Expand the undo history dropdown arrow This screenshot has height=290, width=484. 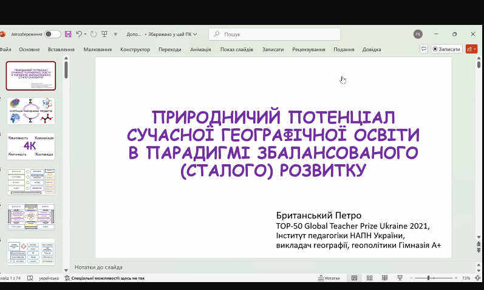coord(86,34)
